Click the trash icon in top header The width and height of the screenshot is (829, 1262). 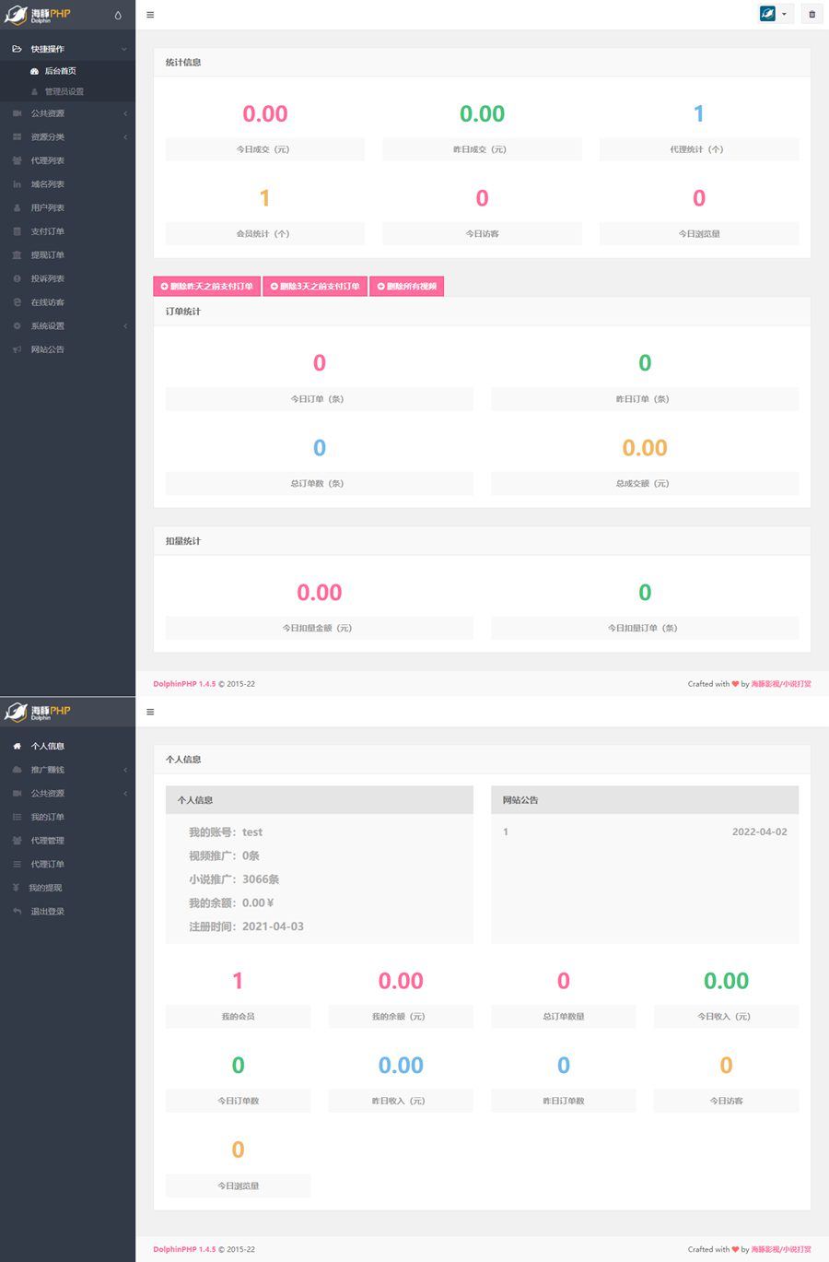point(811,14)
